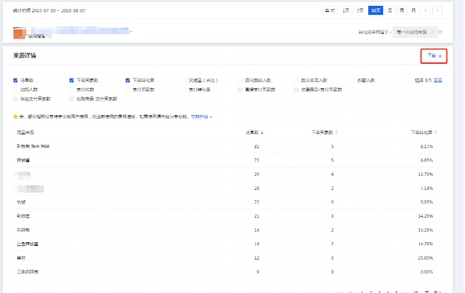The image size is (465, 293).
Task: Select the 7天 time range tab
Action: click(361, 10)
